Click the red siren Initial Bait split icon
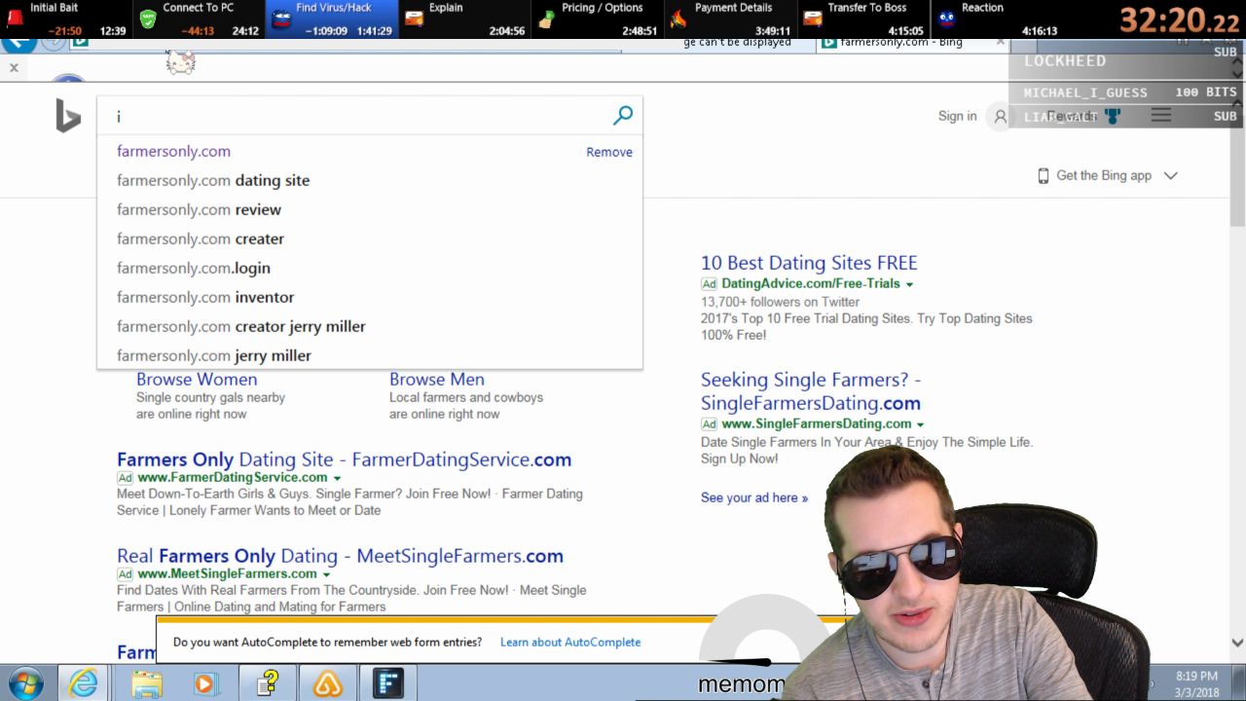The height and width of the screenshot is (701, 1246). (15, 18)
